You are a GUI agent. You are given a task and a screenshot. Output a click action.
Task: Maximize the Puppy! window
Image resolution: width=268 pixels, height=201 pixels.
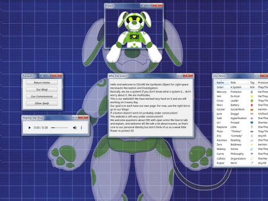coord(149,5)
